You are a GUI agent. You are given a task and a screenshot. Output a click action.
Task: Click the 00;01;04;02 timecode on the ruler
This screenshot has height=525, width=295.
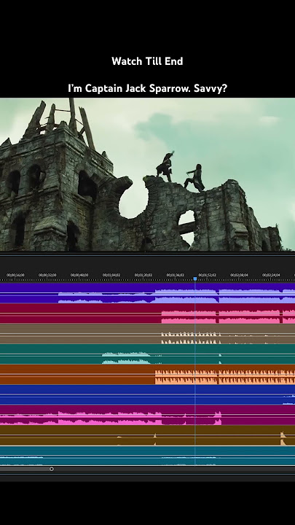111,275
